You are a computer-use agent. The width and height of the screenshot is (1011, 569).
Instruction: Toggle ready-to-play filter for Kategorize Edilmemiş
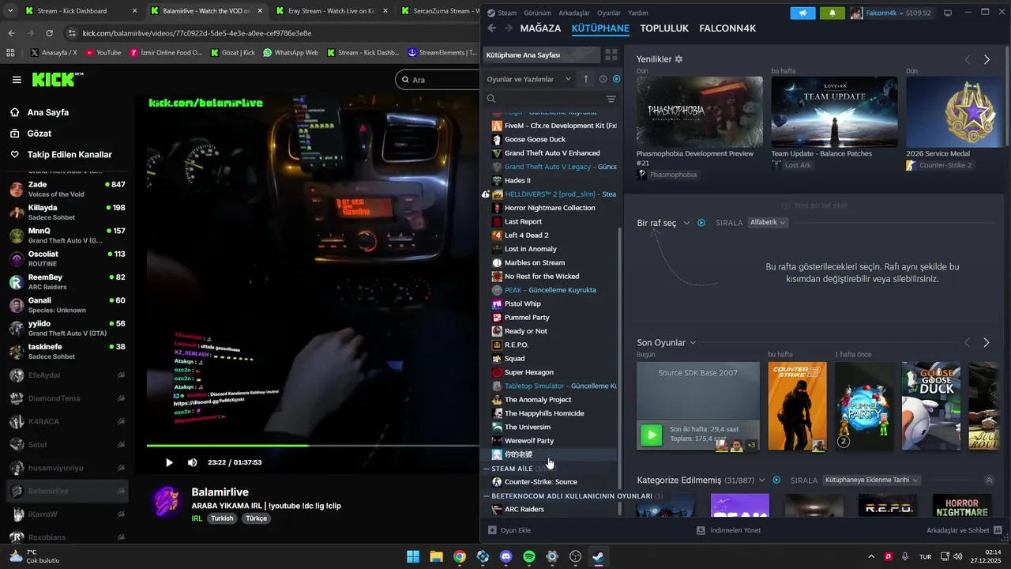click(x=776, y=480)
